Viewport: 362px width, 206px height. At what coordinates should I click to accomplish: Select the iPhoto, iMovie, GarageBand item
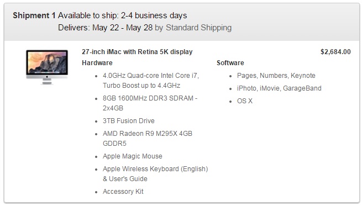279,88
